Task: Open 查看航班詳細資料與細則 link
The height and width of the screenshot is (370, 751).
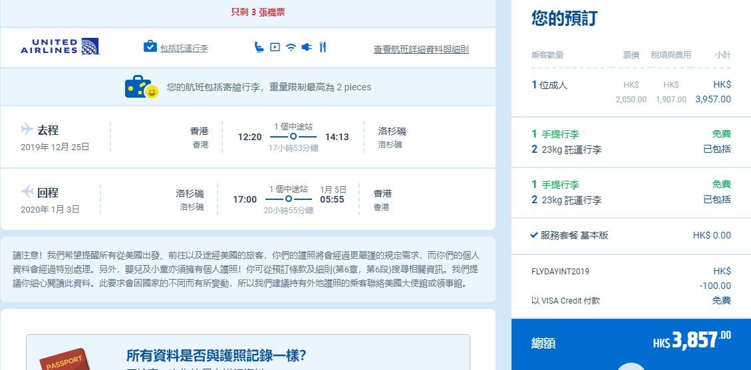Action: pos(421,49)
